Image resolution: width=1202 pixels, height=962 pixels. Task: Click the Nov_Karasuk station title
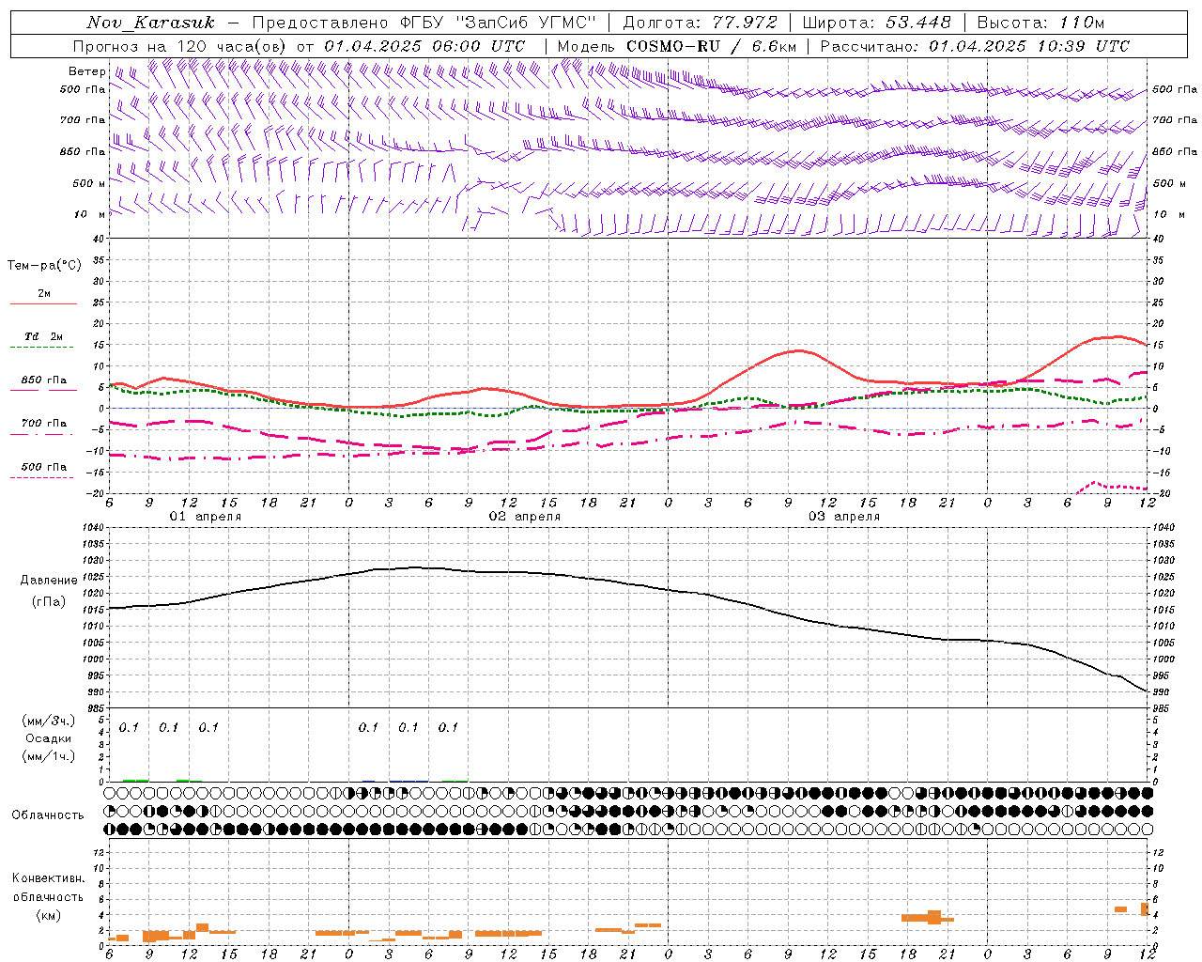tap(150, 23)
